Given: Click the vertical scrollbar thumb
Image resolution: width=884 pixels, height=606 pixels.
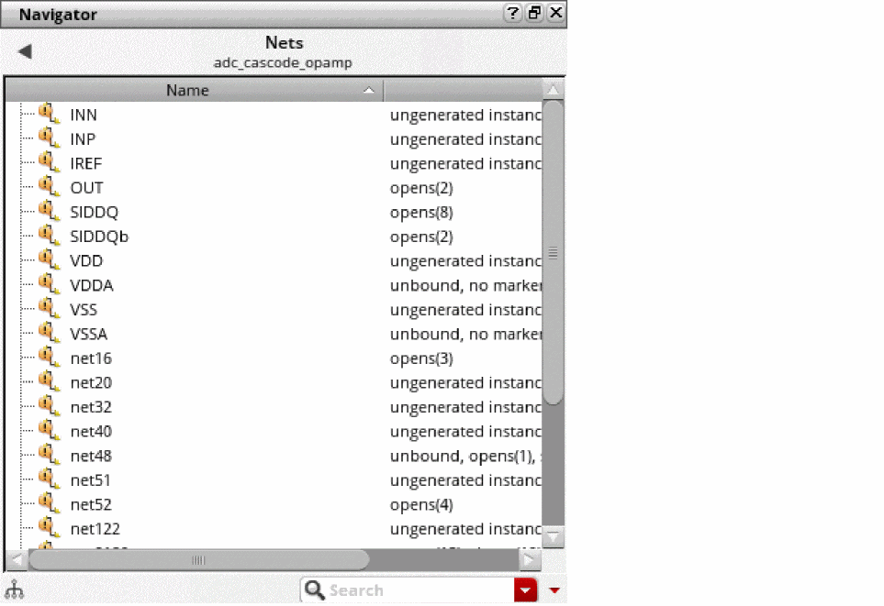Looking at the screenshot, I should pyautogui.click(x=553, y=252).
